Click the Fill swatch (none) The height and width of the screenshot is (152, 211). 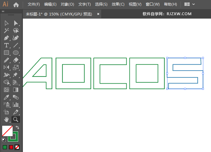pos(7,131)
